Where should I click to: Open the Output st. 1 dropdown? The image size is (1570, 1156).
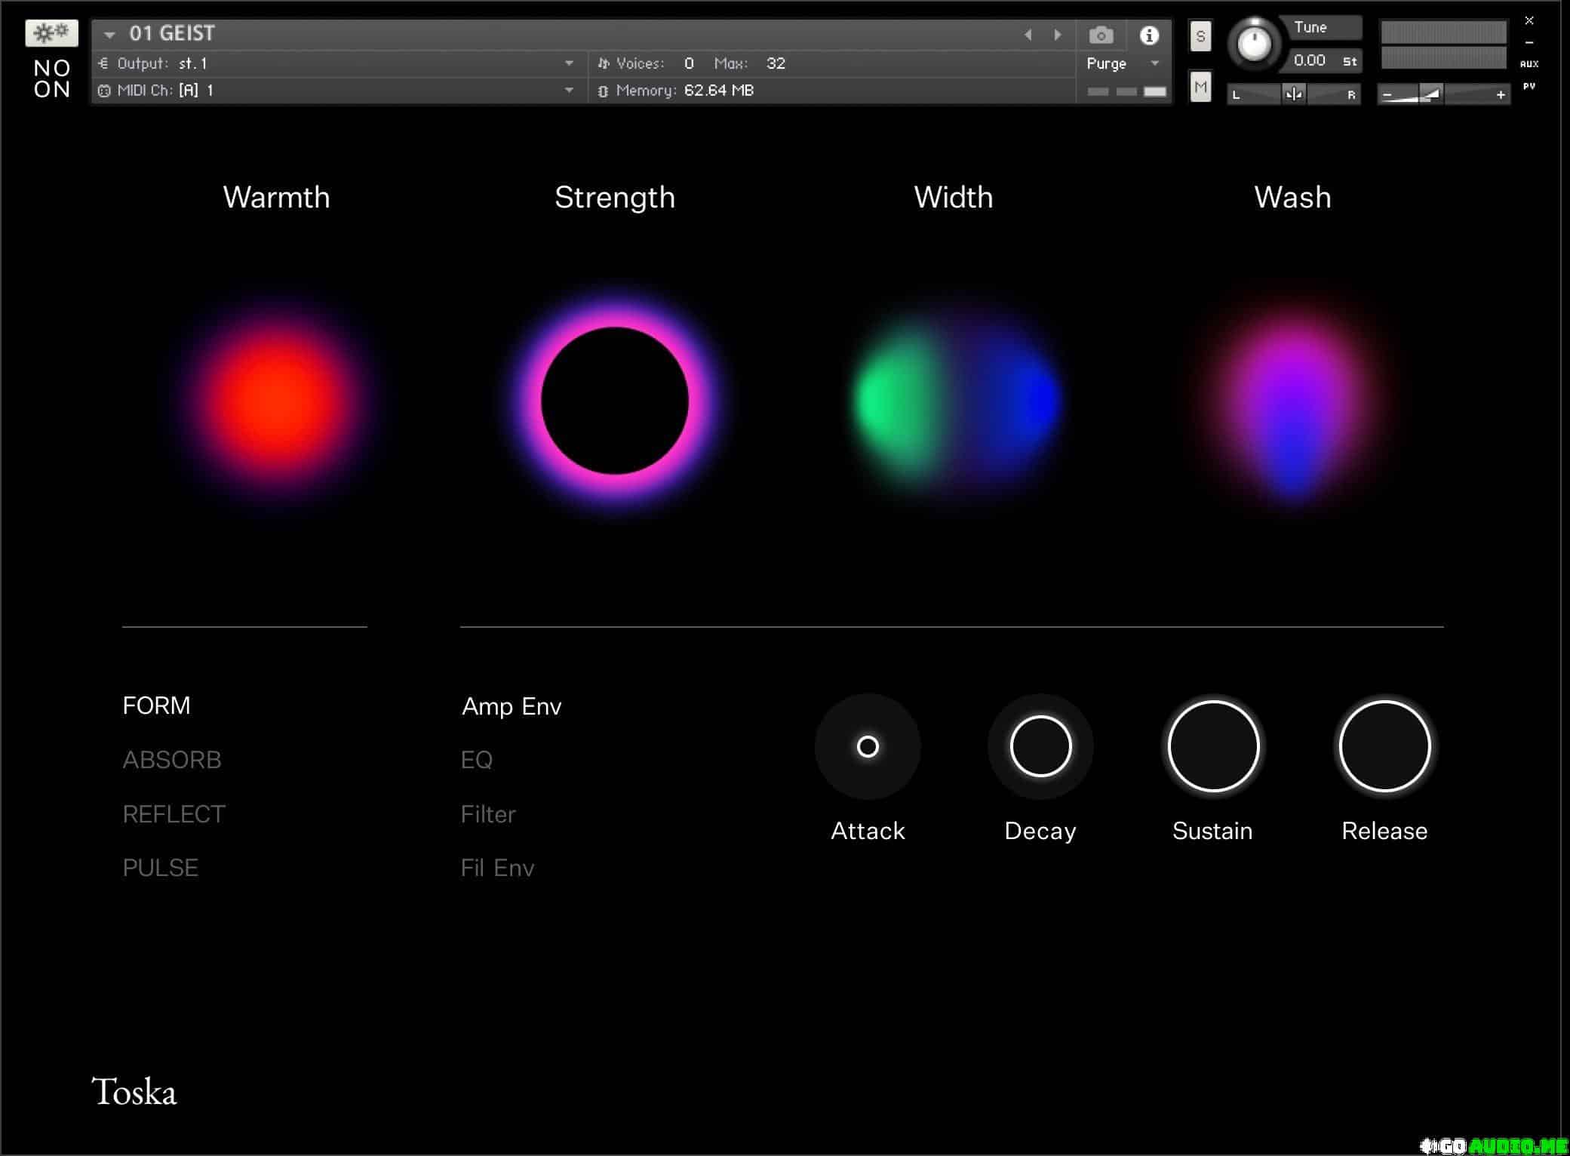[x=569, y=63]
